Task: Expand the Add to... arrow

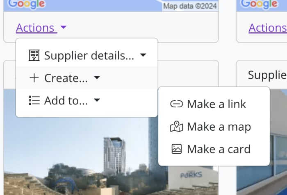Action: tap(97, 100)
